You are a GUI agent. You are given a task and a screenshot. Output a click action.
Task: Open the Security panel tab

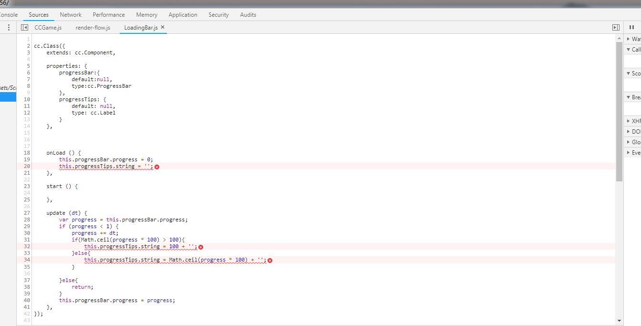tap(218, 15)
